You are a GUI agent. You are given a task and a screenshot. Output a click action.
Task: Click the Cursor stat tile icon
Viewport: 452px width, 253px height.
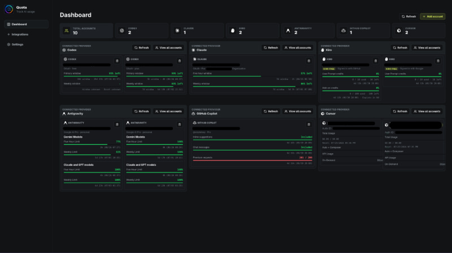point(399,31)
